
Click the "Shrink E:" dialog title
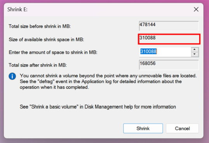point(17,9)
